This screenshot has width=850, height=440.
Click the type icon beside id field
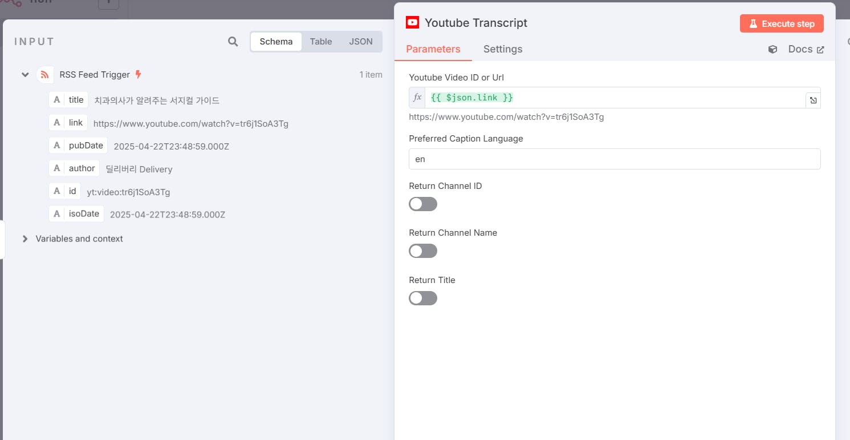click(x=57, y=191)
